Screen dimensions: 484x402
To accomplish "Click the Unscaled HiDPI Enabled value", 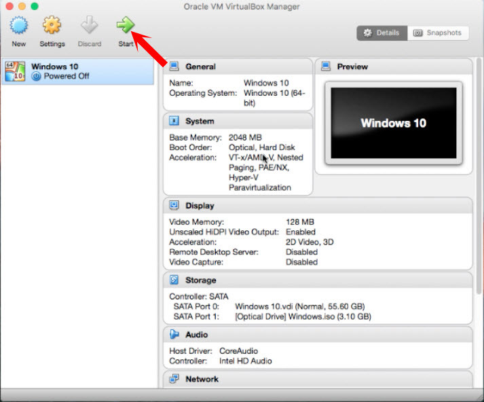I will tap(300, 232).
